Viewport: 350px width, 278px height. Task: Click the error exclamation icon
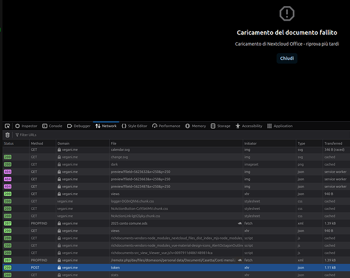click(x=287, y=14)
